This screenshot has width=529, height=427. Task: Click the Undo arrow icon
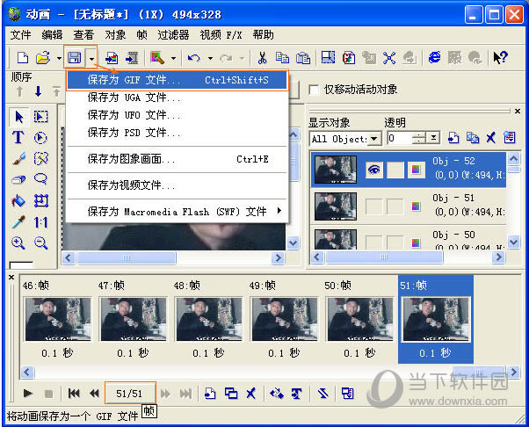point(193,58)
